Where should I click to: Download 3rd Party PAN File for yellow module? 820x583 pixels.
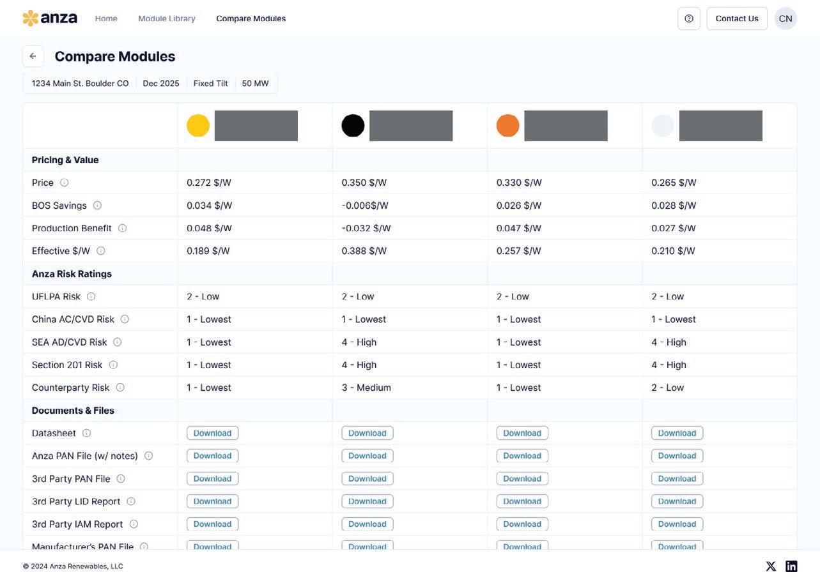[x=213, y=479]
